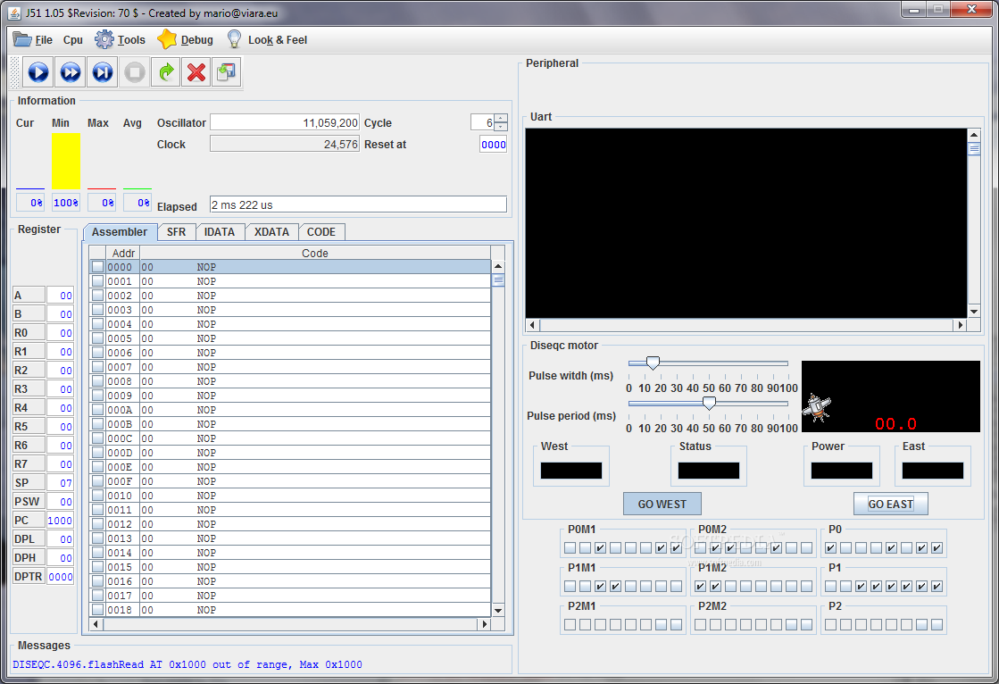The height and width of the screenshot is (684, 999).
Task: Click the PSW register value
Action: (x=60, y=501)
